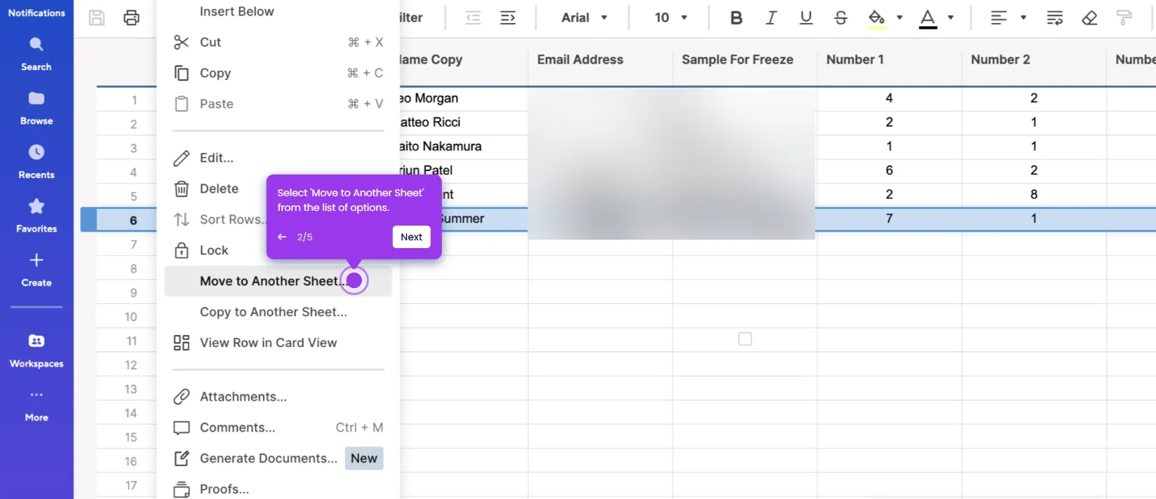
Task: Select row number 6 header
Action: point(126,220)
